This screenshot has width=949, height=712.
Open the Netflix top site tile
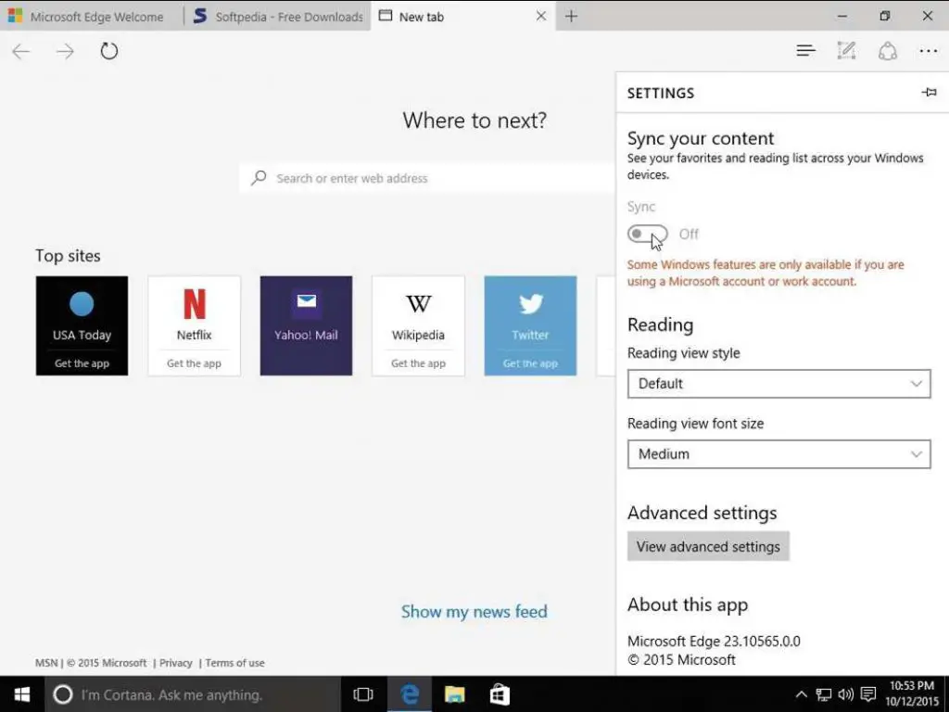click(195, 325)
